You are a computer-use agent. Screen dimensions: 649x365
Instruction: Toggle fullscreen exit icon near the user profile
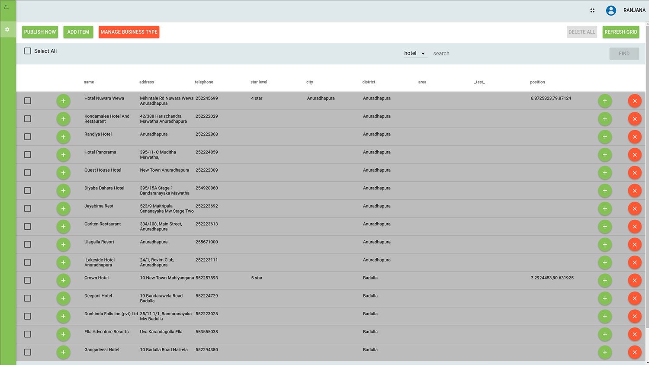[592, 10]
